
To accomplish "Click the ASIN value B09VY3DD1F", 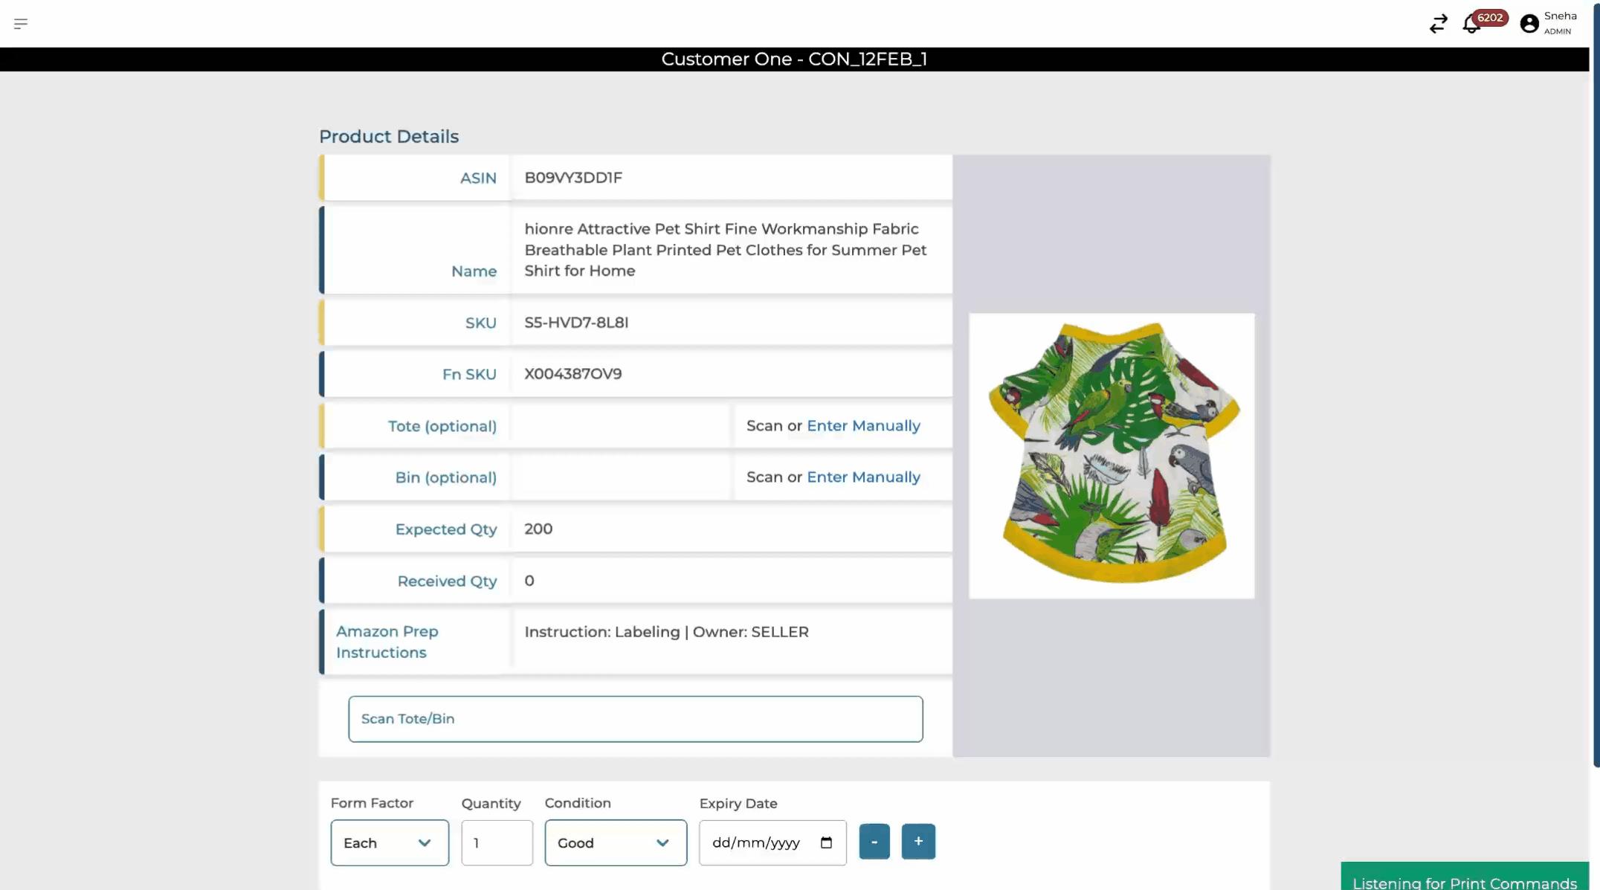I will pos(573,178).
